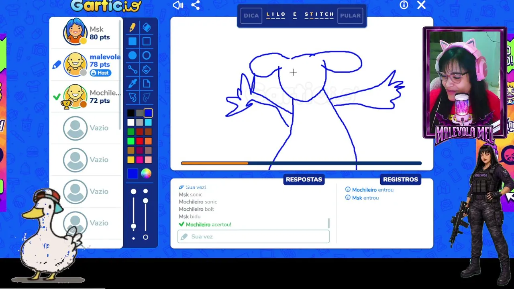Click the 'Msk entrou' log entry
Image resolution: width=514 pixels, height=289 pixels.
pyautogui.click(x=362, y=198)
